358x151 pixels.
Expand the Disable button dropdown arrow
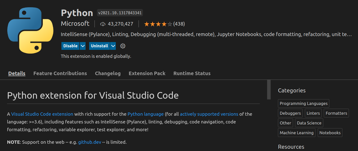(83, 46)
